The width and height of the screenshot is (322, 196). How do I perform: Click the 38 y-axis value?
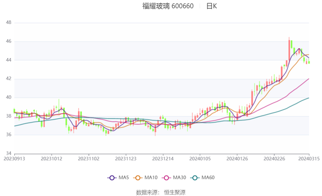9,116
